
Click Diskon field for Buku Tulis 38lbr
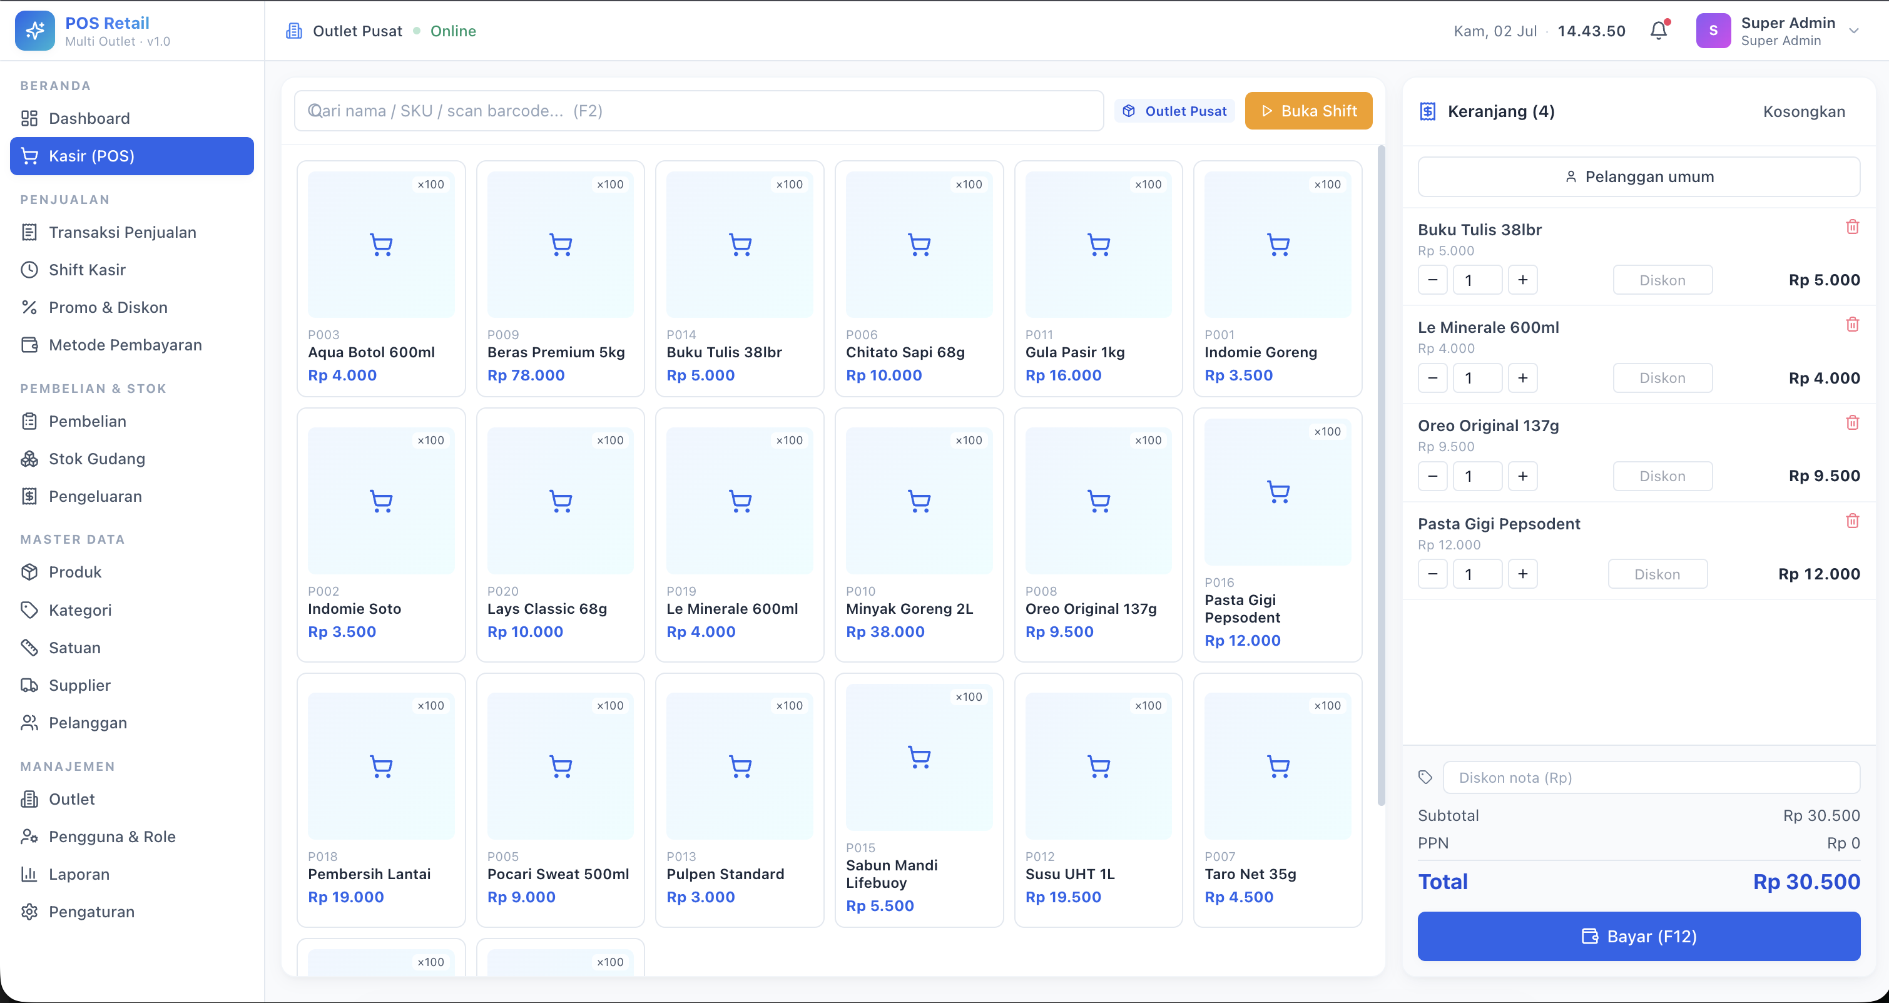click(1662, 280)
